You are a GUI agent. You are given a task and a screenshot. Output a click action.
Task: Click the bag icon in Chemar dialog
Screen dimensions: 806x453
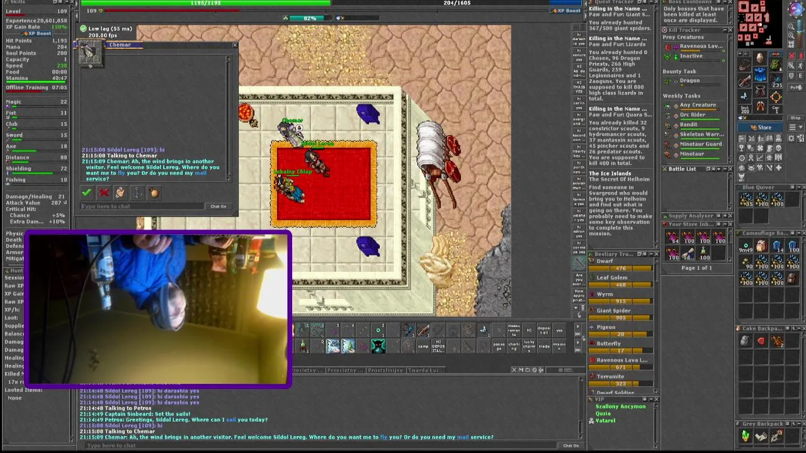155,193
